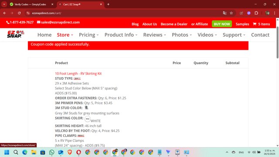This screenshot has height=157, width=279.
Task: View site information icon left of URL
Action: 28,13
